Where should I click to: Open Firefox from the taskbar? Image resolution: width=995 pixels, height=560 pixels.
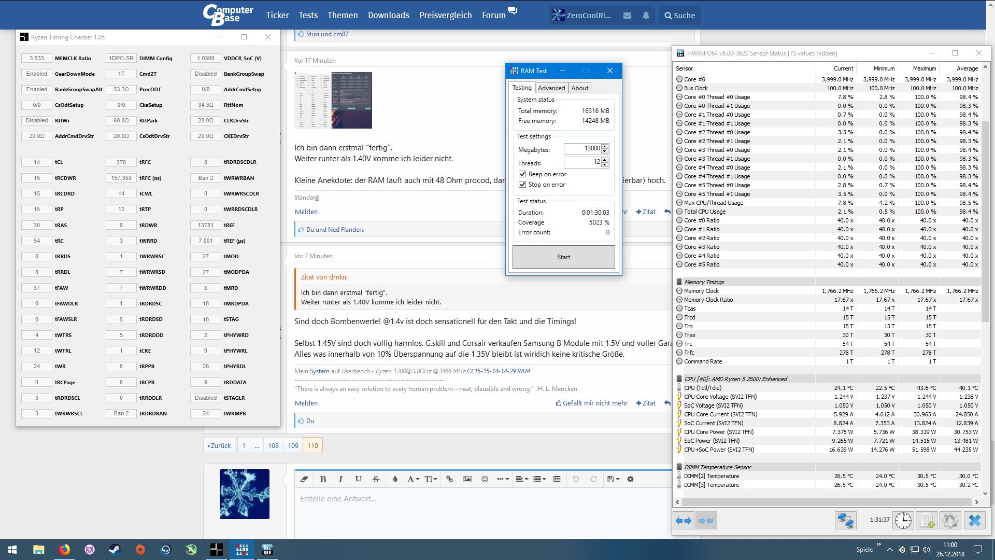coord(64,550)
